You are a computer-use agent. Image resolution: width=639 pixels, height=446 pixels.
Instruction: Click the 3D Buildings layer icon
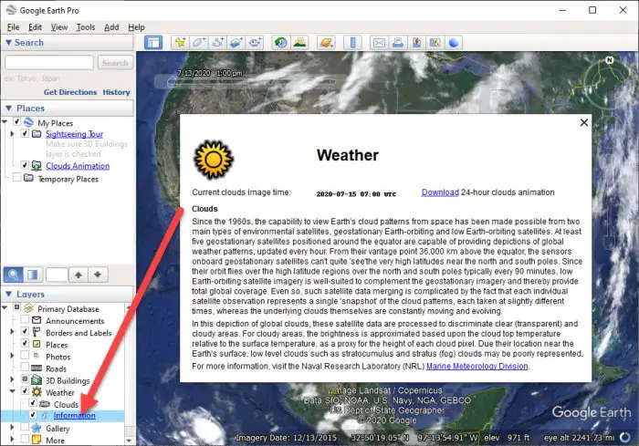pos(37,380)
